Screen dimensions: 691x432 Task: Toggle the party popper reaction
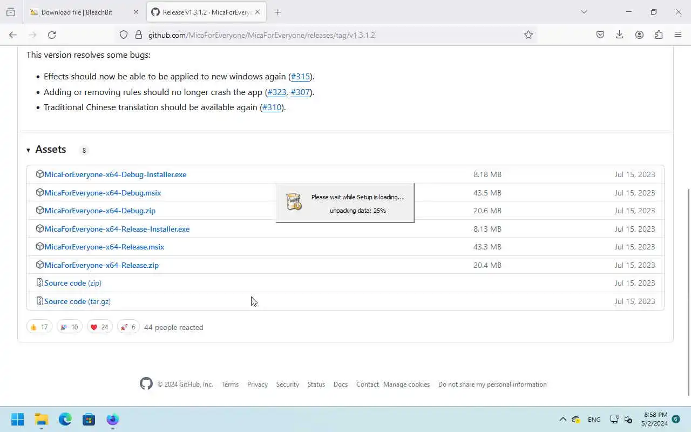click(x=69, y=327)
